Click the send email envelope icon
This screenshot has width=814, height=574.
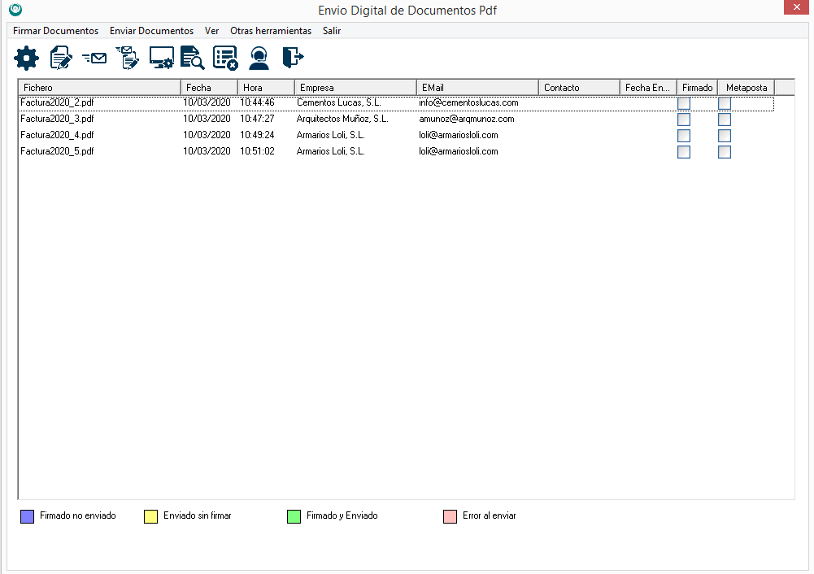point(94,58)
